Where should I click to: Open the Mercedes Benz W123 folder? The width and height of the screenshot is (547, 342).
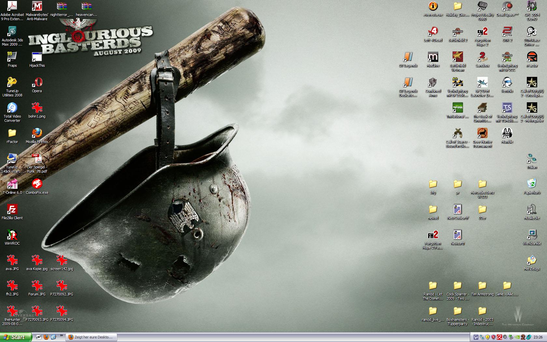coord(482,189)
